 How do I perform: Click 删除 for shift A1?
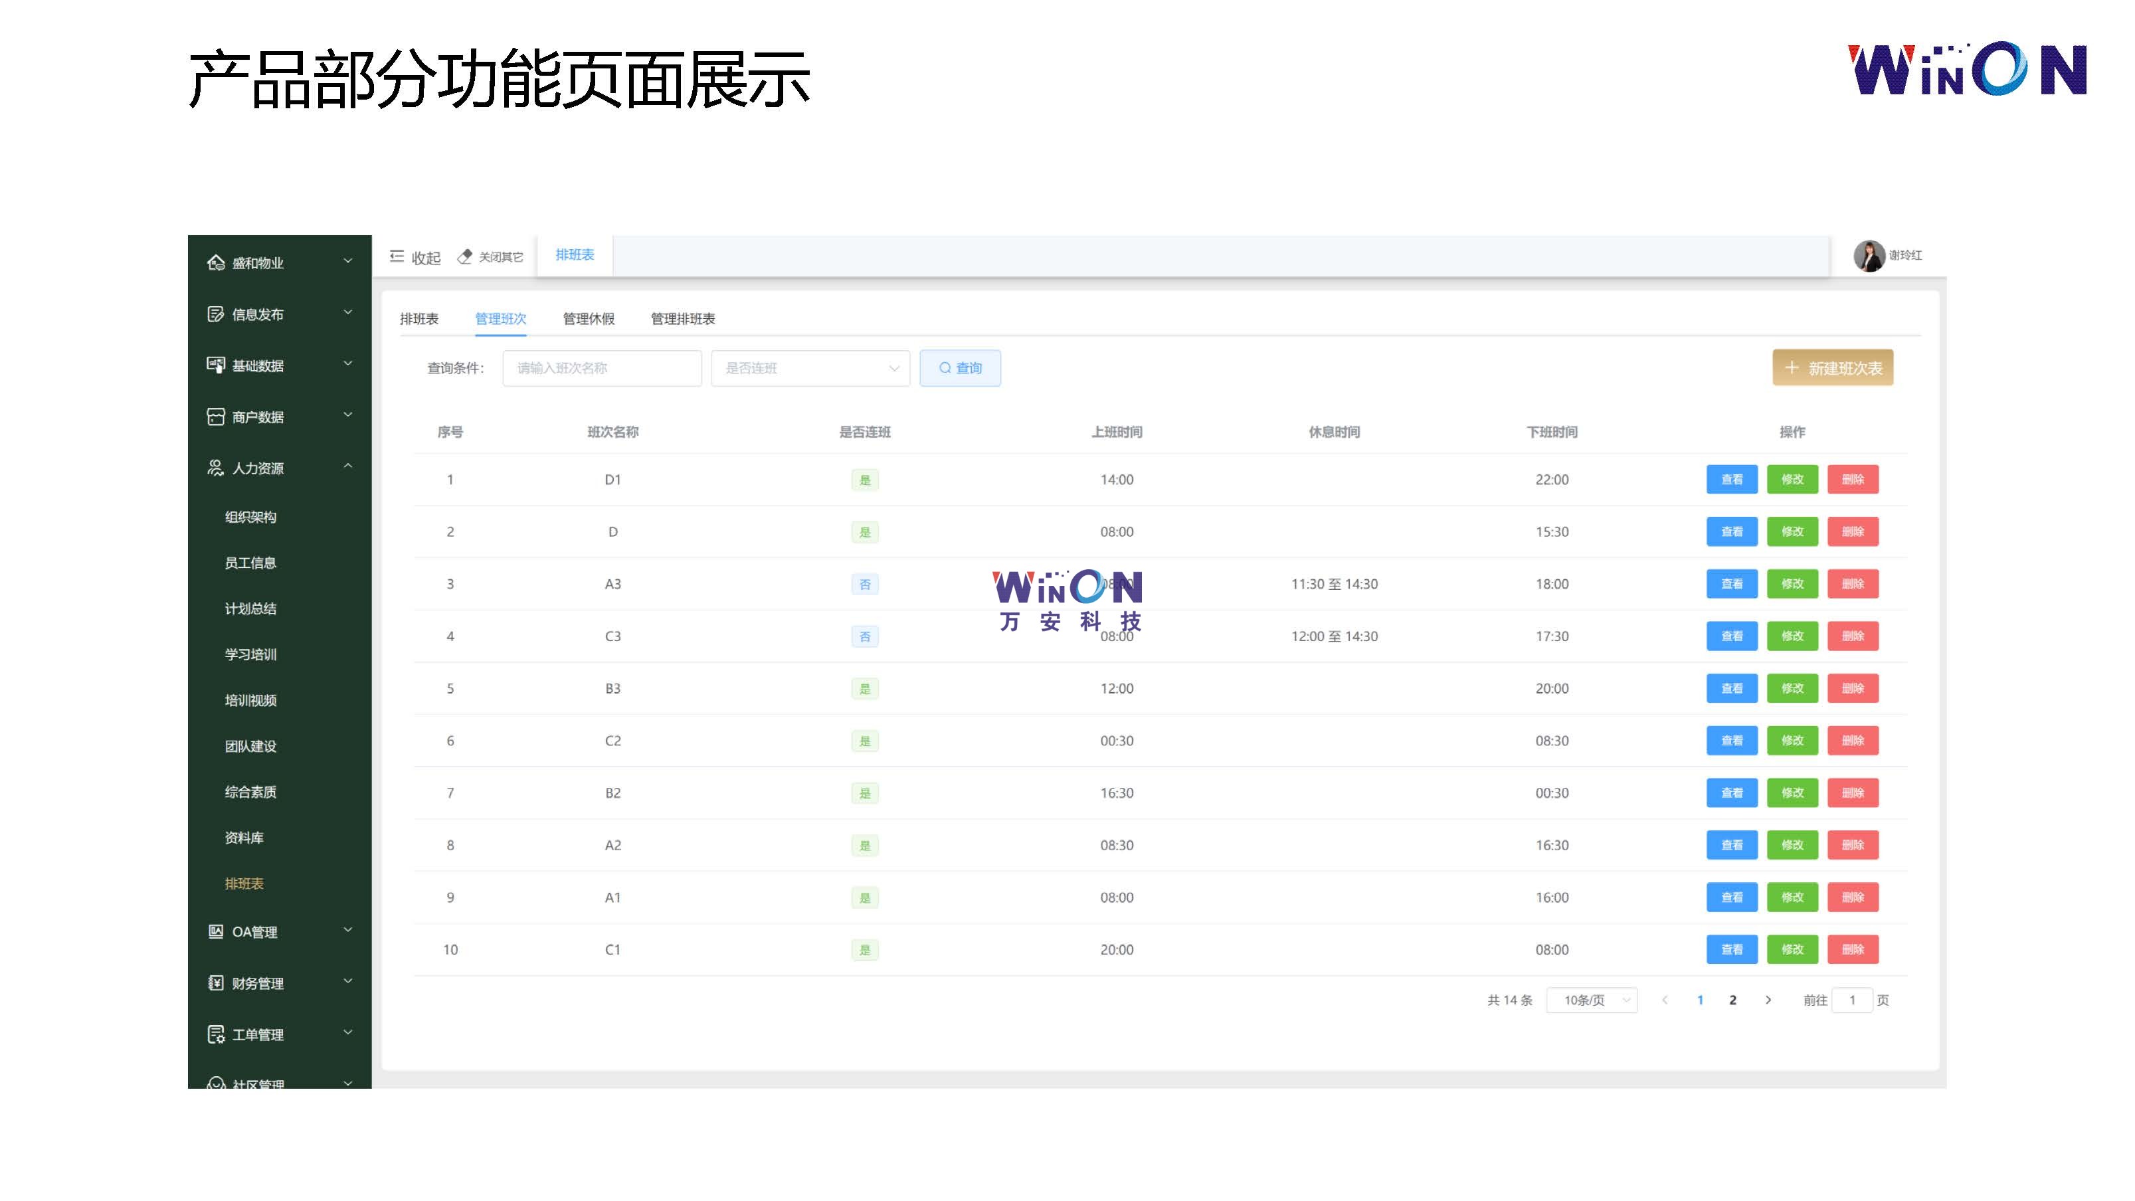[x=1853, y=897]
